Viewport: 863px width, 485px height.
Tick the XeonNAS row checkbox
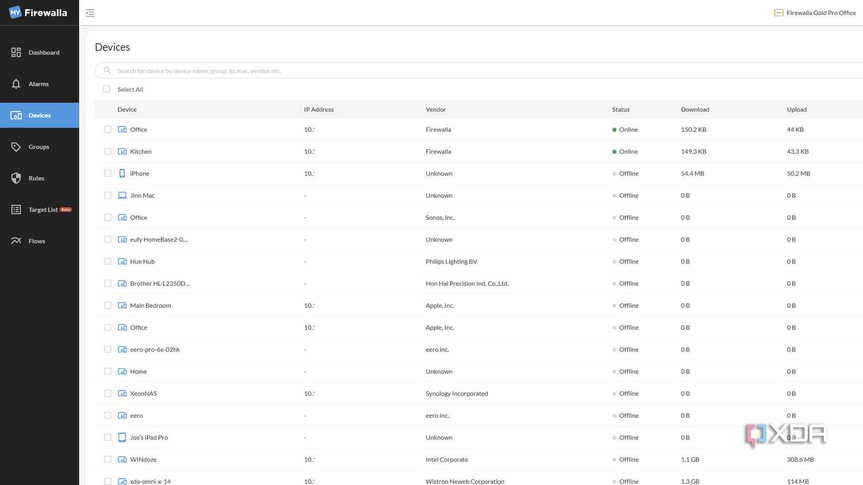(108, 394)
